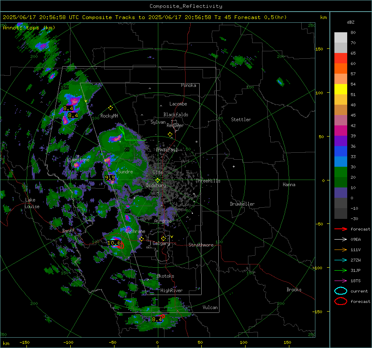Click the Limestone label
The width and height of the screenshot is (372, 348).
coord(78,160)
